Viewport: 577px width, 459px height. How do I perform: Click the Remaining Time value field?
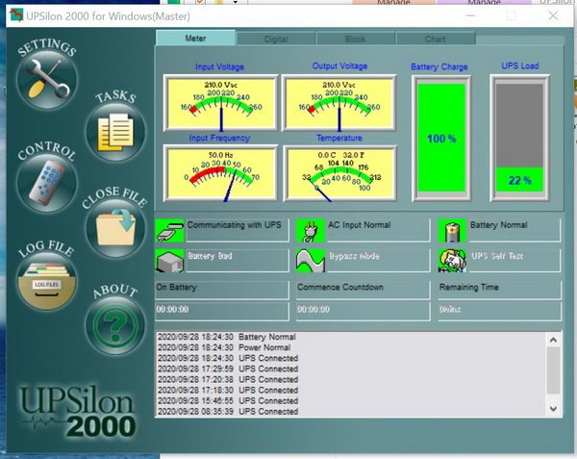(x=500, y=311)
